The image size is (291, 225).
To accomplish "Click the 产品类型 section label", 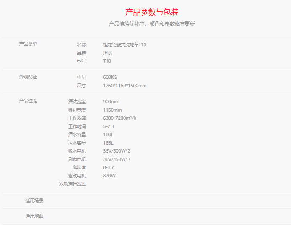I will (28, 44).
